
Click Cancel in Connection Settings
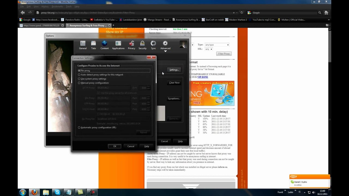(131, 146)
